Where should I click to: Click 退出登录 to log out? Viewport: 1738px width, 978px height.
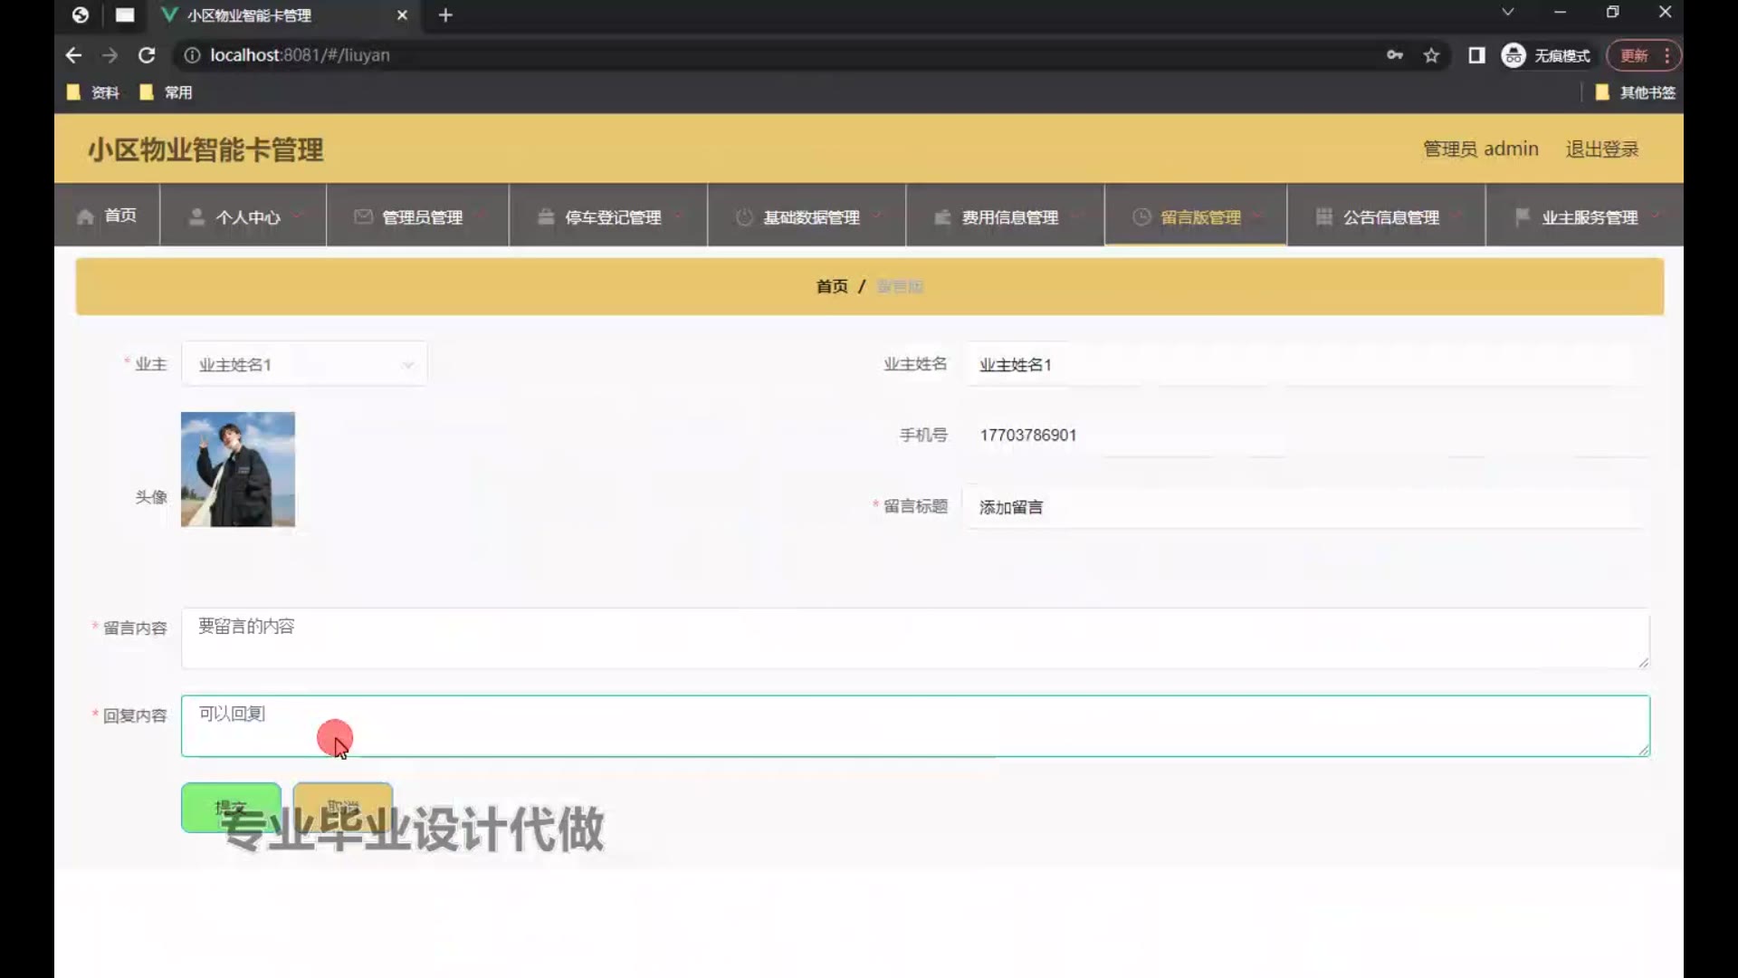point(1601,149)
